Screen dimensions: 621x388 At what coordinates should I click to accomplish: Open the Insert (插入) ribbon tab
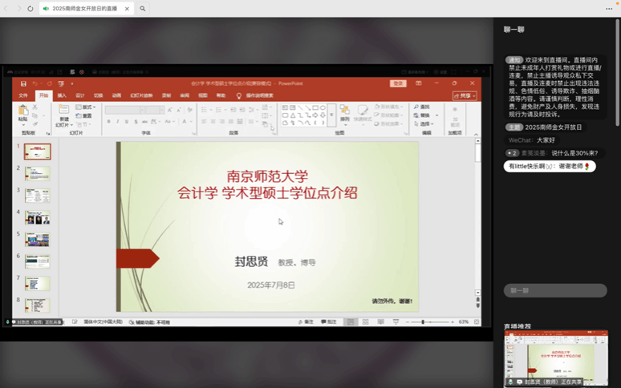(x=62, y=95)
